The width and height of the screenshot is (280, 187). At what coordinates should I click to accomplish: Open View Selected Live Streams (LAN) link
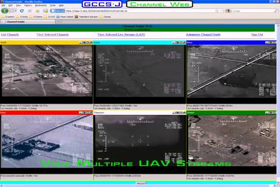click(x=121, y=34)
